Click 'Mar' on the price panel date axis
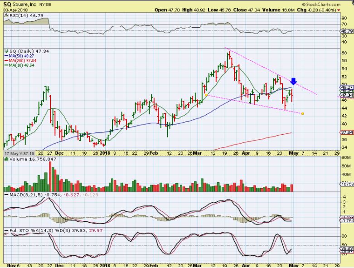 (x=197, y=153)
